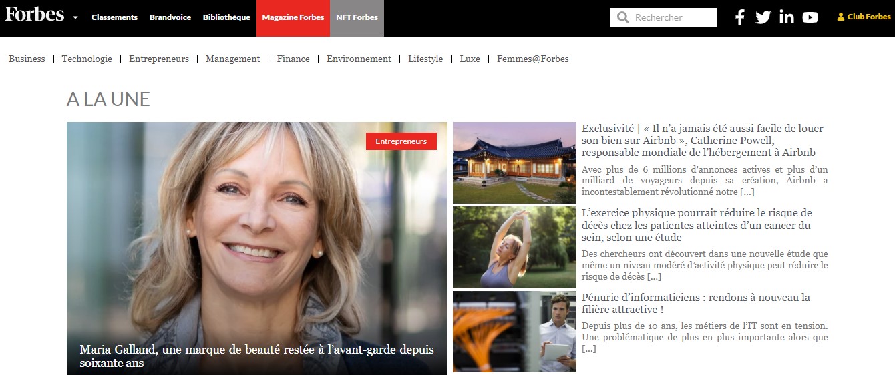
Task: Click the magnifying glass search icon
Action: click(x=623, y=17)
